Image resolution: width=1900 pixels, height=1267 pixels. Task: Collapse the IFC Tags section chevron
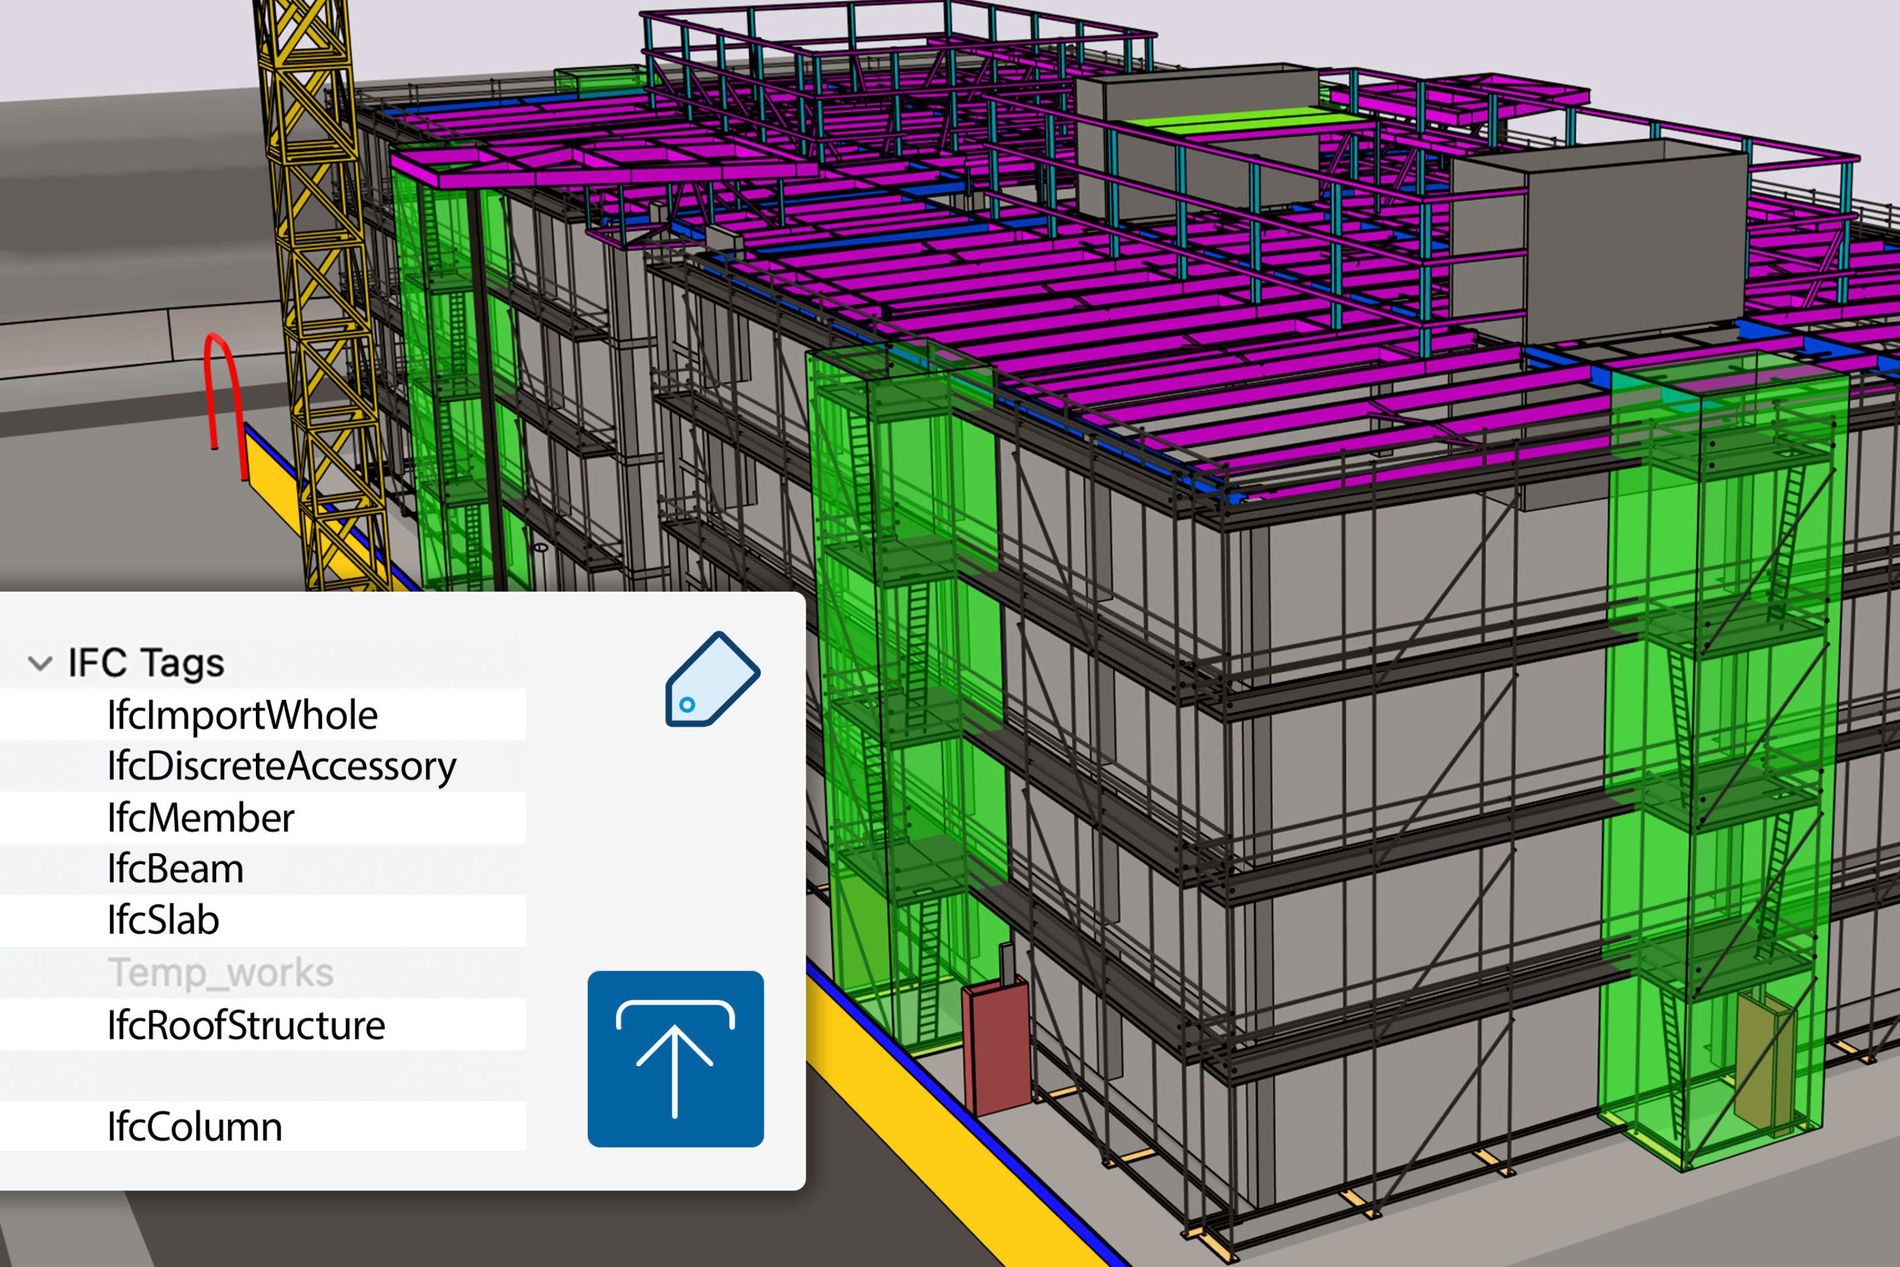(x=39, y=663)
